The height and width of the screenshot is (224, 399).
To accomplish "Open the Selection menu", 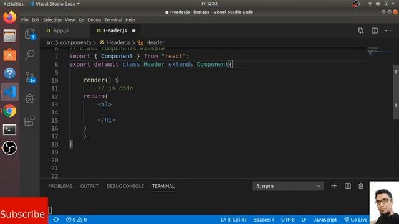I will click(x=52, y=20).
